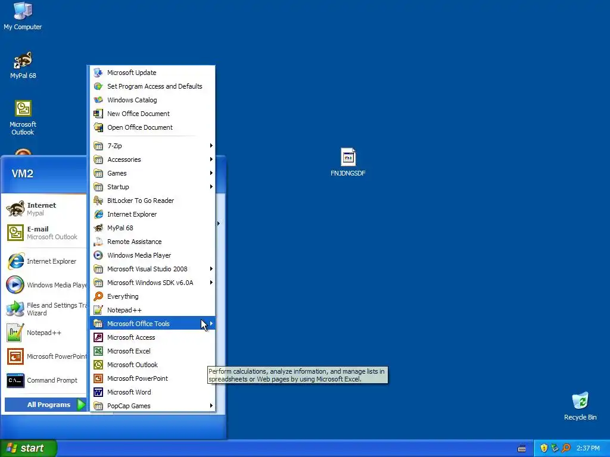
Task: Expand PopCap Games submenu arrow
Action: click(x=211, y=406)
